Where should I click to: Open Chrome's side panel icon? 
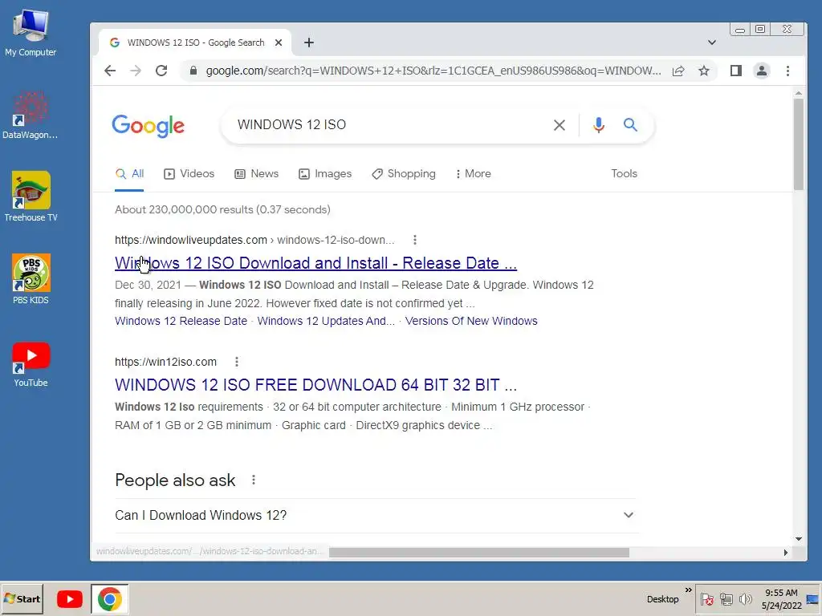(x=736, y=71)
